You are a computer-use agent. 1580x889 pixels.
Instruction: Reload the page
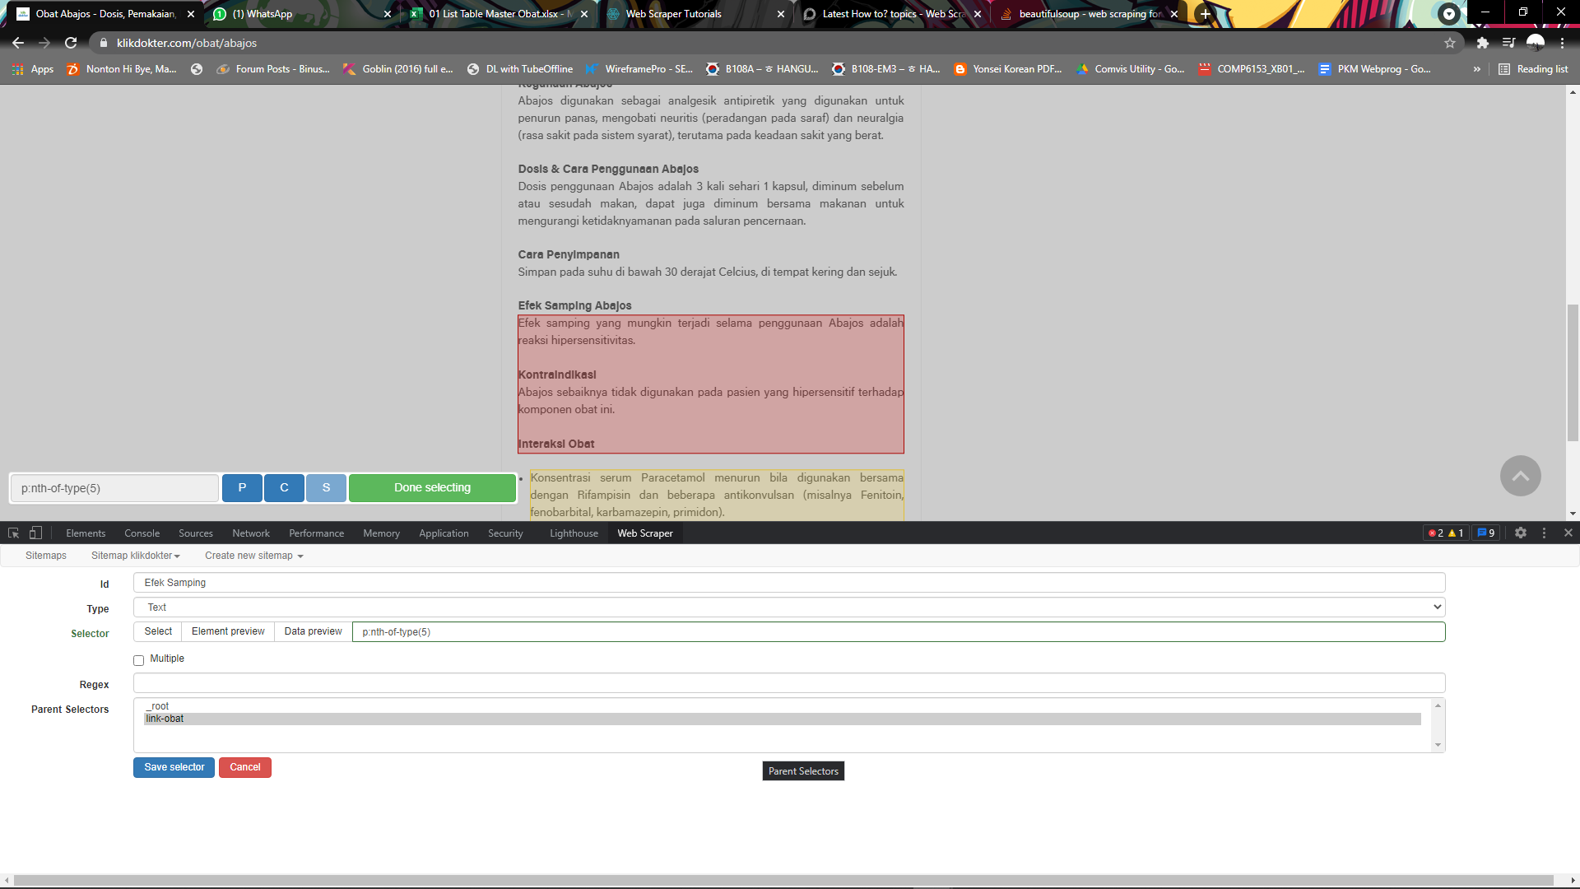71,43
